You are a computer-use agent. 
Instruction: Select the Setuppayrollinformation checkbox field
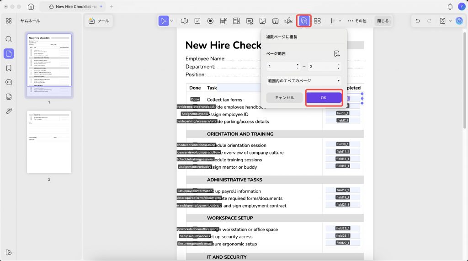(x=195, y=191)
